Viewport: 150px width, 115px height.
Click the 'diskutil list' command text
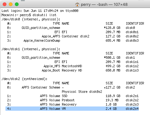[x=44, y=15]
